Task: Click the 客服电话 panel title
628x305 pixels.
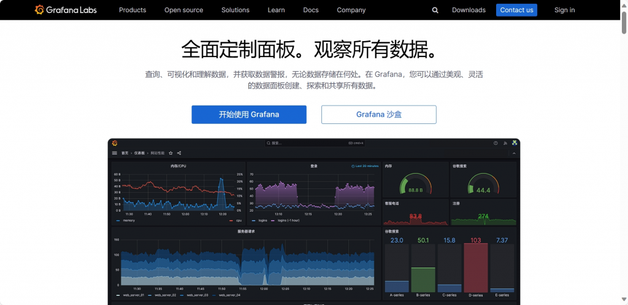Action: [x=392, y=204]
